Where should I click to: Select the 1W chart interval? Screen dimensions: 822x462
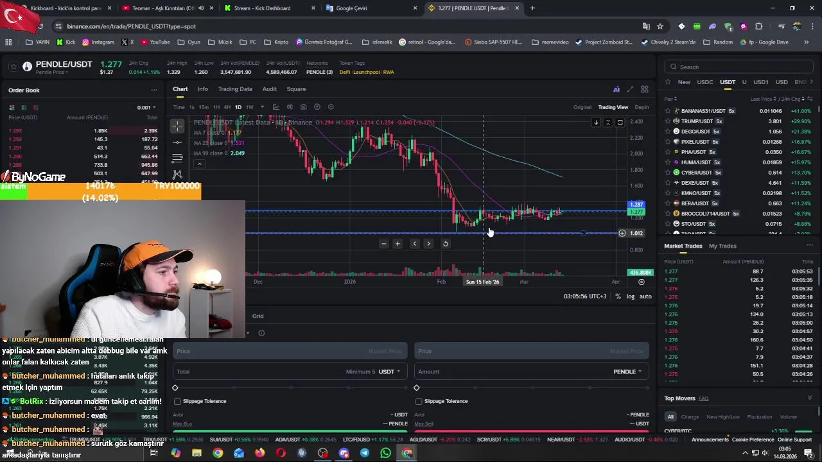click(x=250, y=107)
